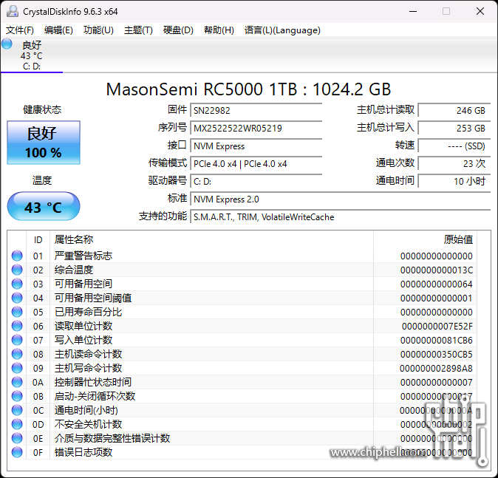Click the transfer mode field PCIe 4.0 x4
498x478 pixels.
256,164
